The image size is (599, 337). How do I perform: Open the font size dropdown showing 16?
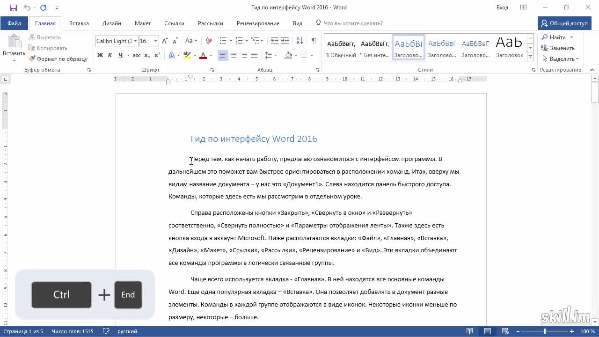(155, 41)
